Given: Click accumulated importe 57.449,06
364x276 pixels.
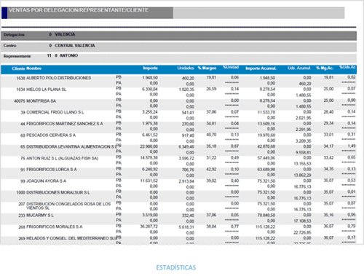Looking at the screenshot, I should (x=266, y=158).
